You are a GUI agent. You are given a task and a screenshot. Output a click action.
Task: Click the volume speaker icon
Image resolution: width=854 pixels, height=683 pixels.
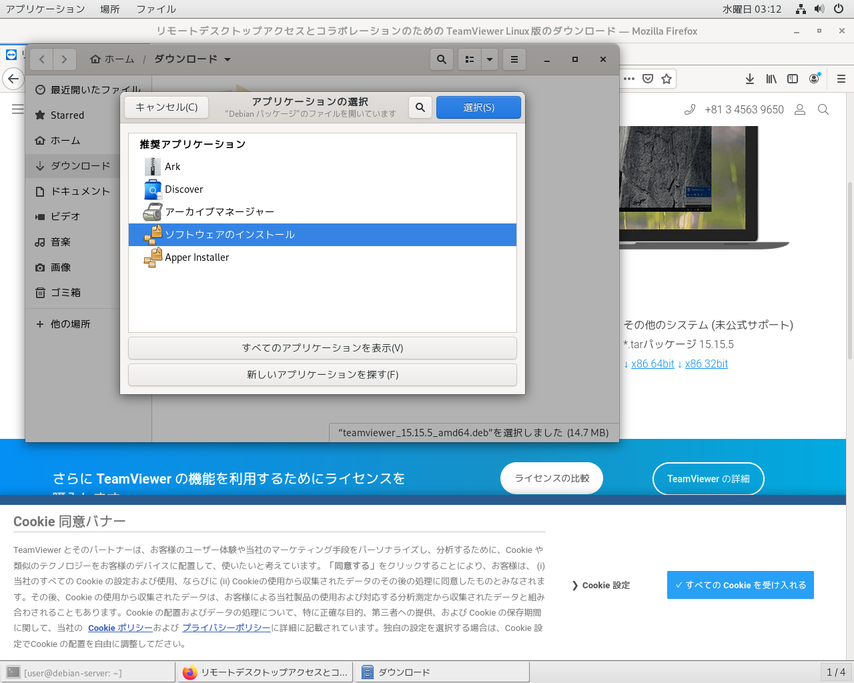[x=819, y=9]
